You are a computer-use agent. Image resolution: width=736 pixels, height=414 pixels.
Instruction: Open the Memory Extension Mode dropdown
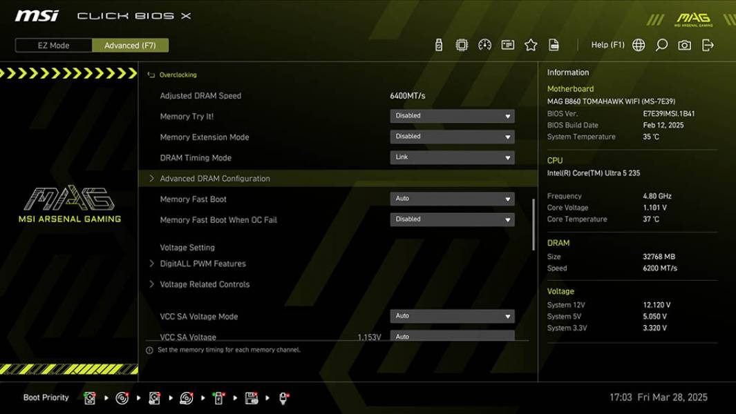coord(452,137)
